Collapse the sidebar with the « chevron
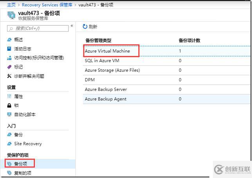The width and height of the screenshot is (252, 178). [72, 26]
